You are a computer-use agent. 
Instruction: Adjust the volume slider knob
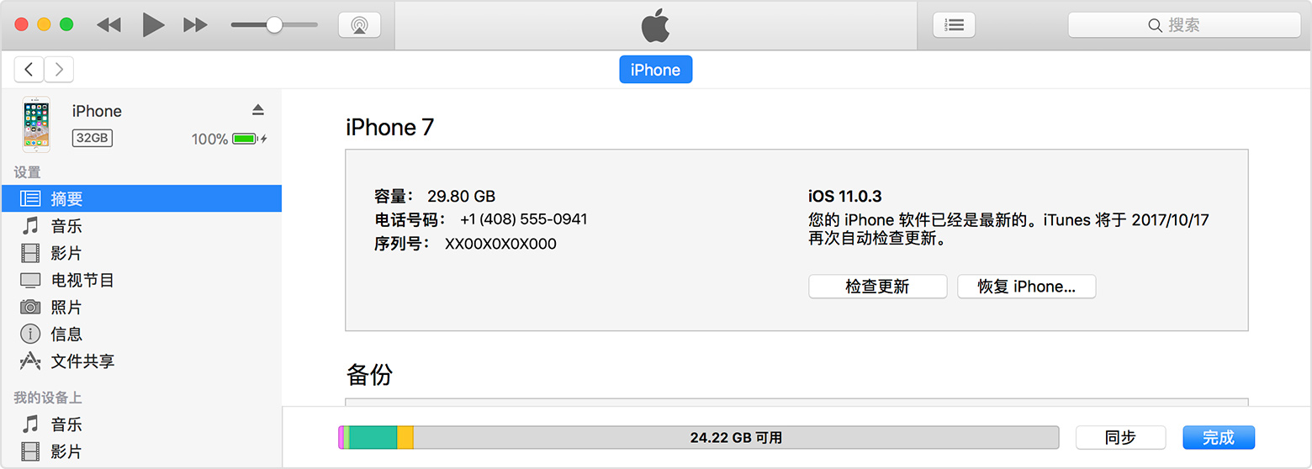click(274, 25)
